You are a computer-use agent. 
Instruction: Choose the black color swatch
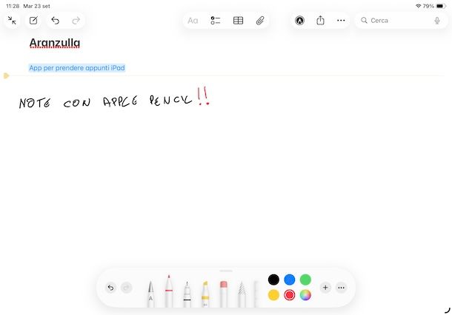point(273,280)
